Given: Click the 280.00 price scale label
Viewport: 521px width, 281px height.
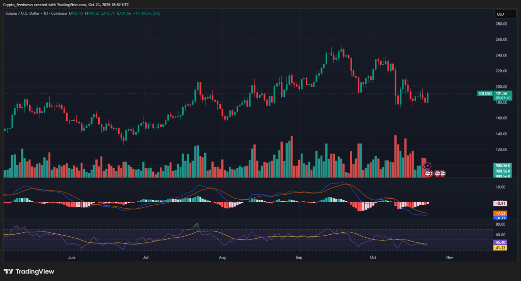Looking at the screenshot, I should pos(502,24).
